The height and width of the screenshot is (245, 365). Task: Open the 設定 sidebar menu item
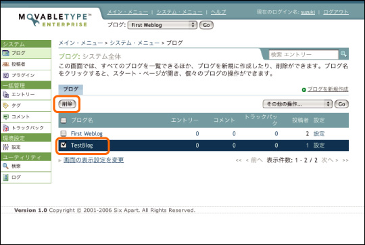(x=26, y=147)
